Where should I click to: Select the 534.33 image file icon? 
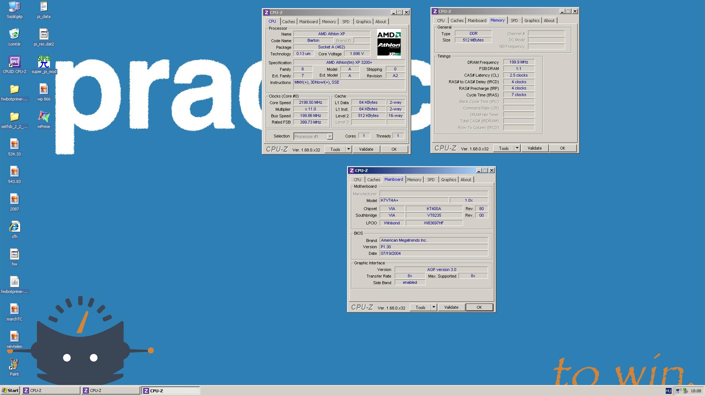14,147
